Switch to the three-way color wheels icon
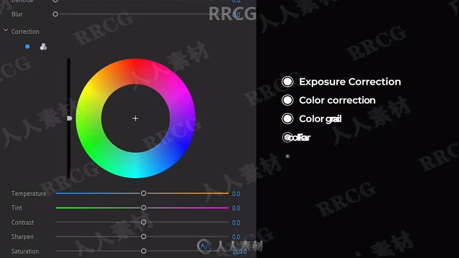Screen dimensions: 459x258 pyautogui.click(x=43, y=47)
